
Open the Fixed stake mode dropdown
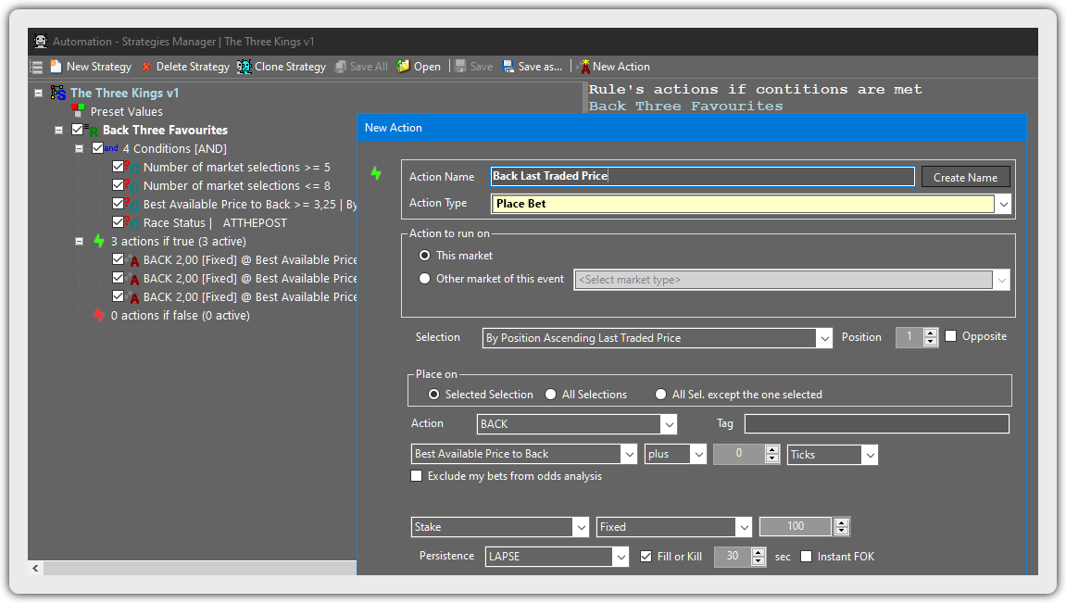[744, 527]
